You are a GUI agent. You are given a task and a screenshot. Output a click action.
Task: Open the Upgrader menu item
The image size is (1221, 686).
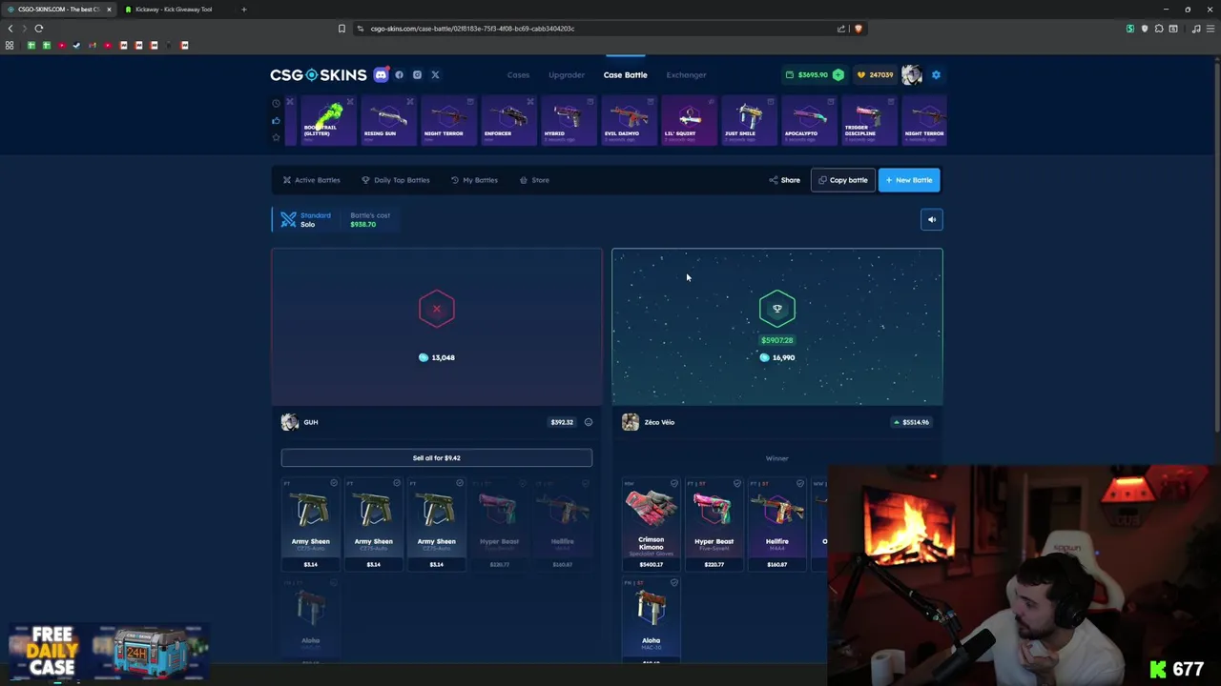coord(567,74)
